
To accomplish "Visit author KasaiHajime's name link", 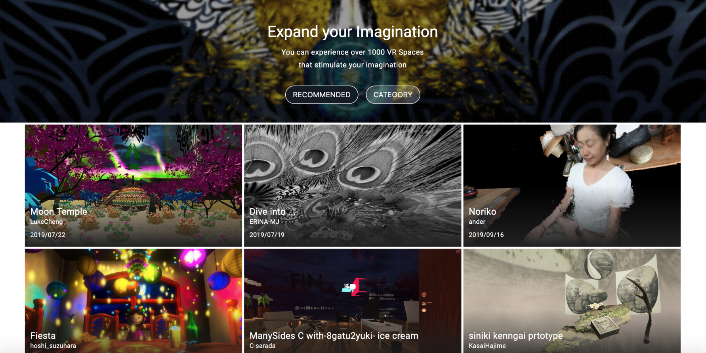I will point(487,346).
